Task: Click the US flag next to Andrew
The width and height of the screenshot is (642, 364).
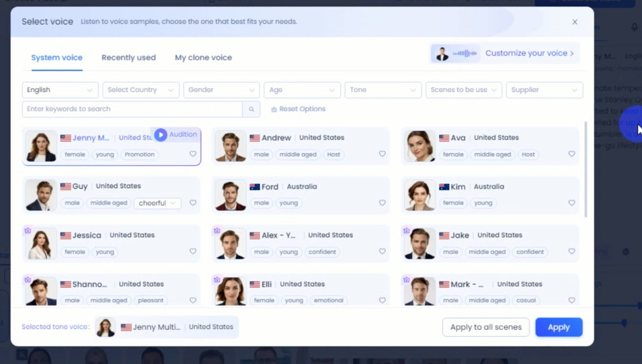Action: coord(255,138)
